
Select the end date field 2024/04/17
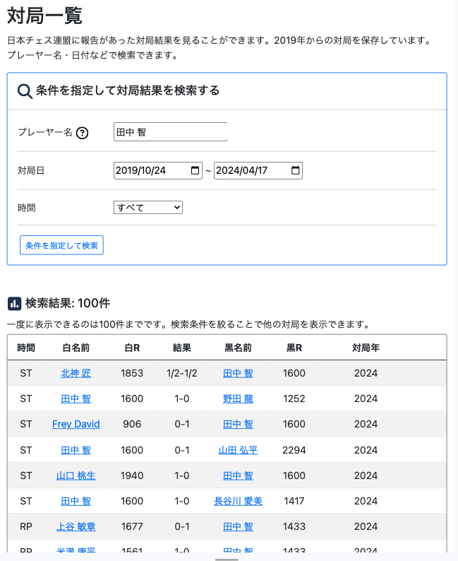click(258, 170)
